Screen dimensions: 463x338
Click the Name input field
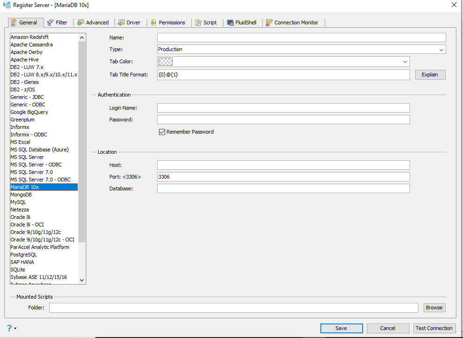coord(302,38)
